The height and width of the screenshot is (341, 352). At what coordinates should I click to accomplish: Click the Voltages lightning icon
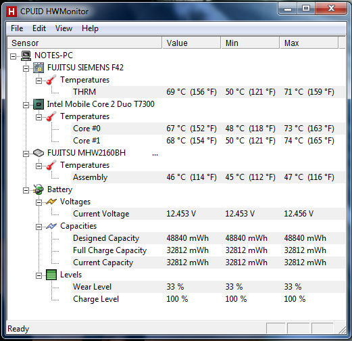click(51, 202)
